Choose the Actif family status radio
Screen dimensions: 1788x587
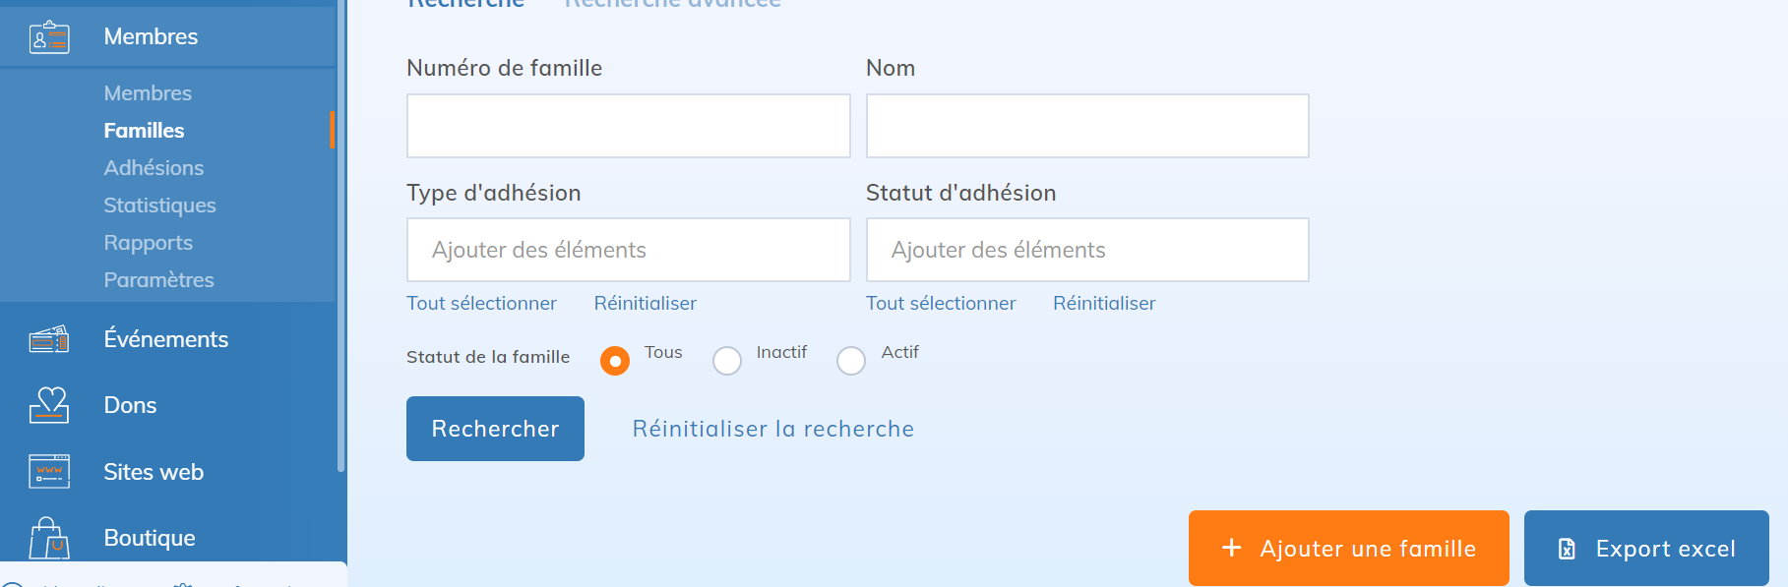click(x=851, y=361)
